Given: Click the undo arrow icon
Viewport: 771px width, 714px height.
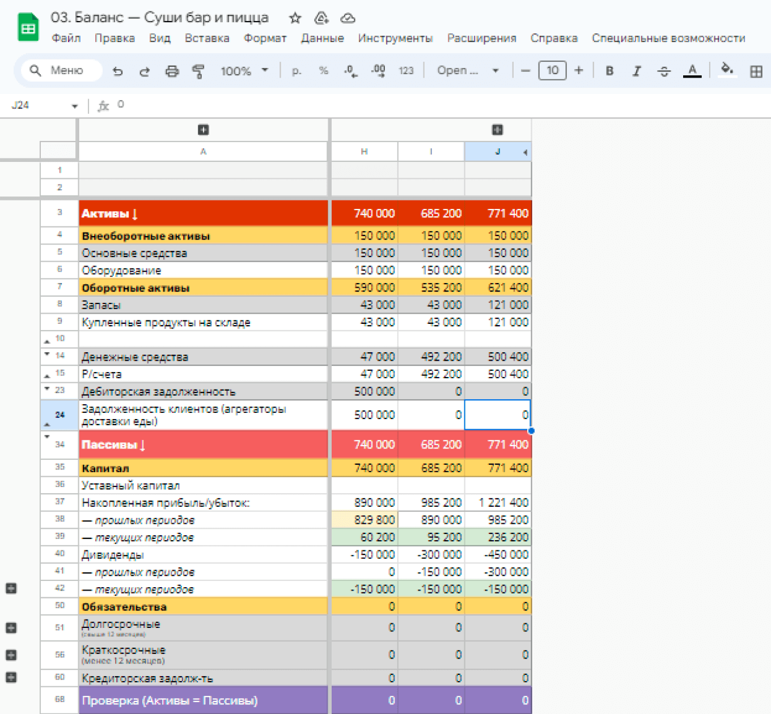Looking at the screenshot, I should tap(117, 71).
